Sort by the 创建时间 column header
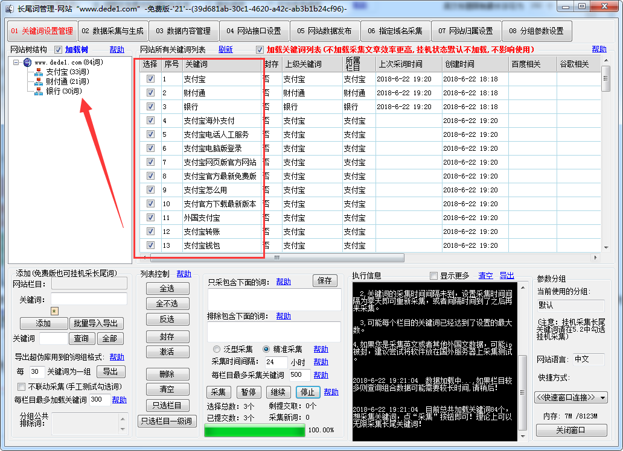This screenshot has width=623, height=451. click(x=475, y=65)
